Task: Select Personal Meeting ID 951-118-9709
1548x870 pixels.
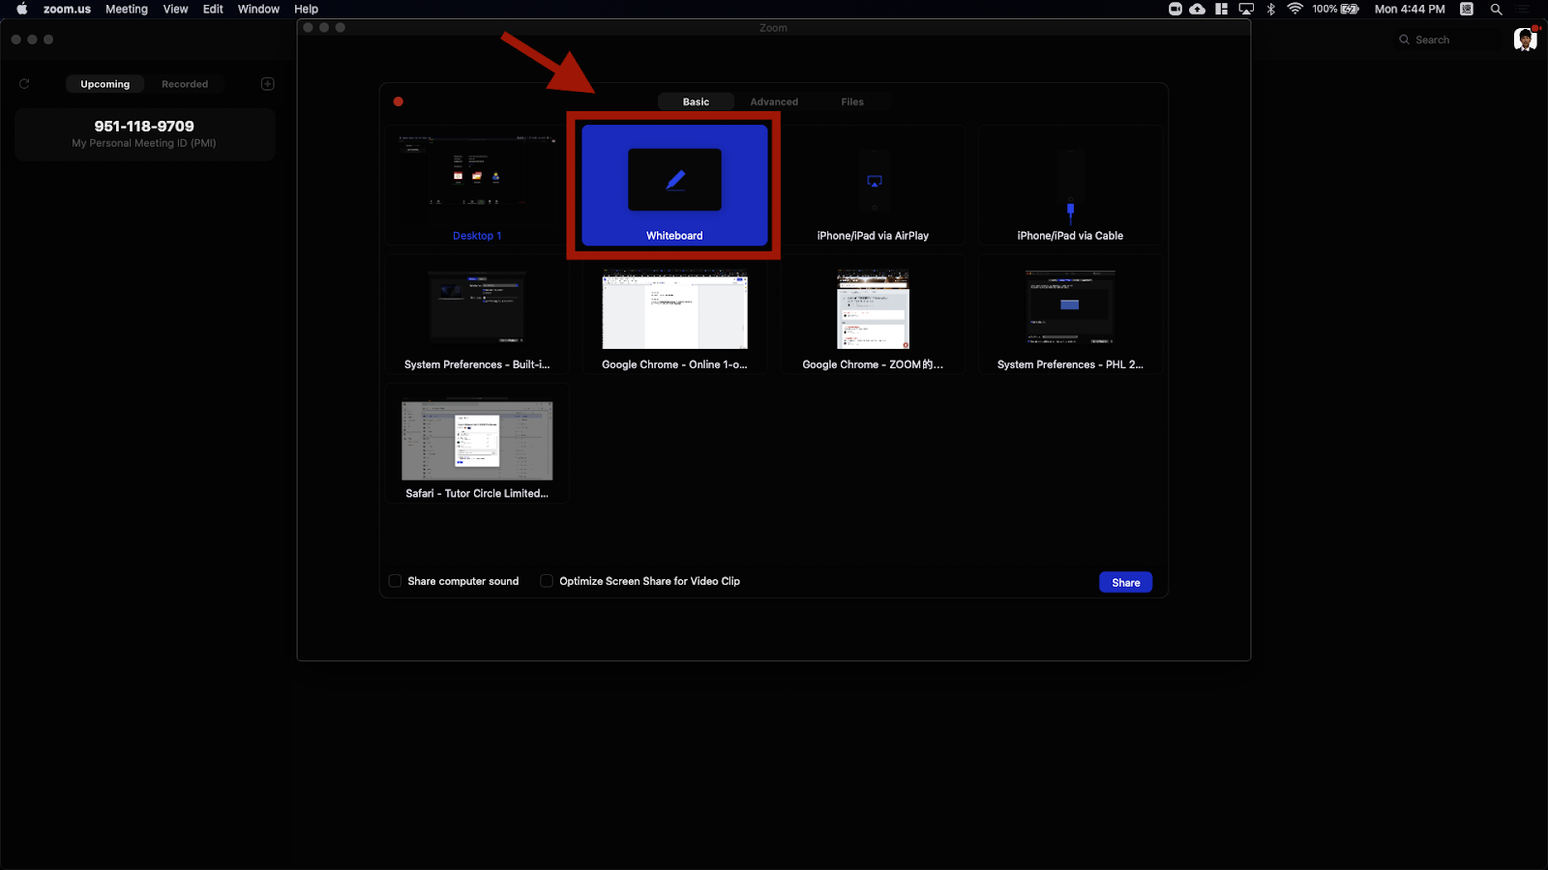Action: (144, 133)
